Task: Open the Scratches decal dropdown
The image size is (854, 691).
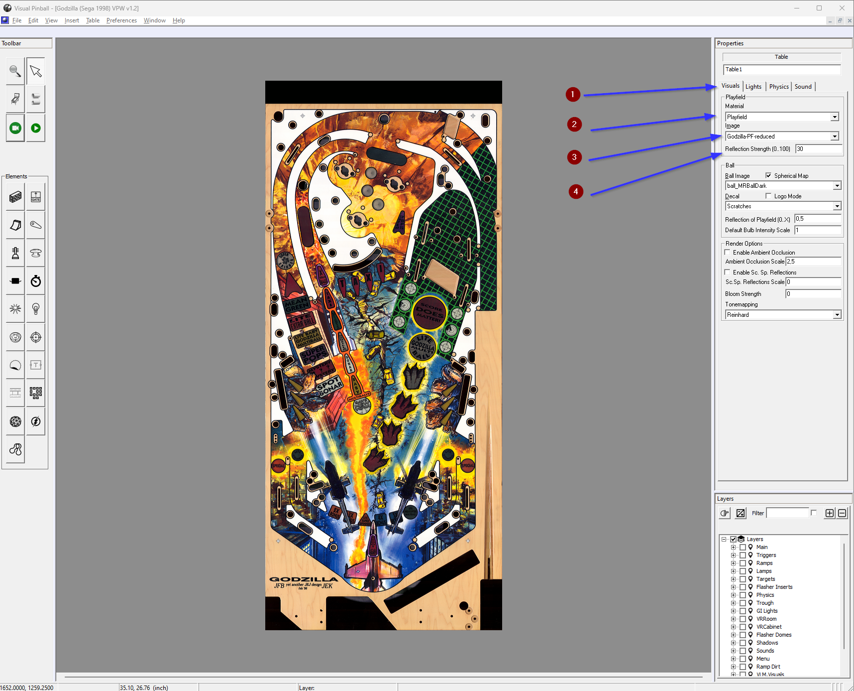Action: 837,206
